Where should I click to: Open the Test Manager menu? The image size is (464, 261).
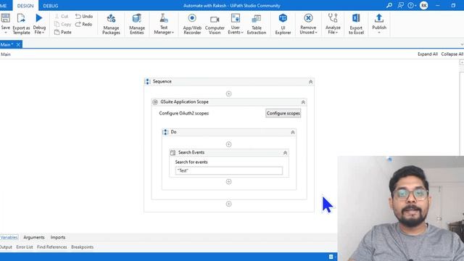coord(164,24)
